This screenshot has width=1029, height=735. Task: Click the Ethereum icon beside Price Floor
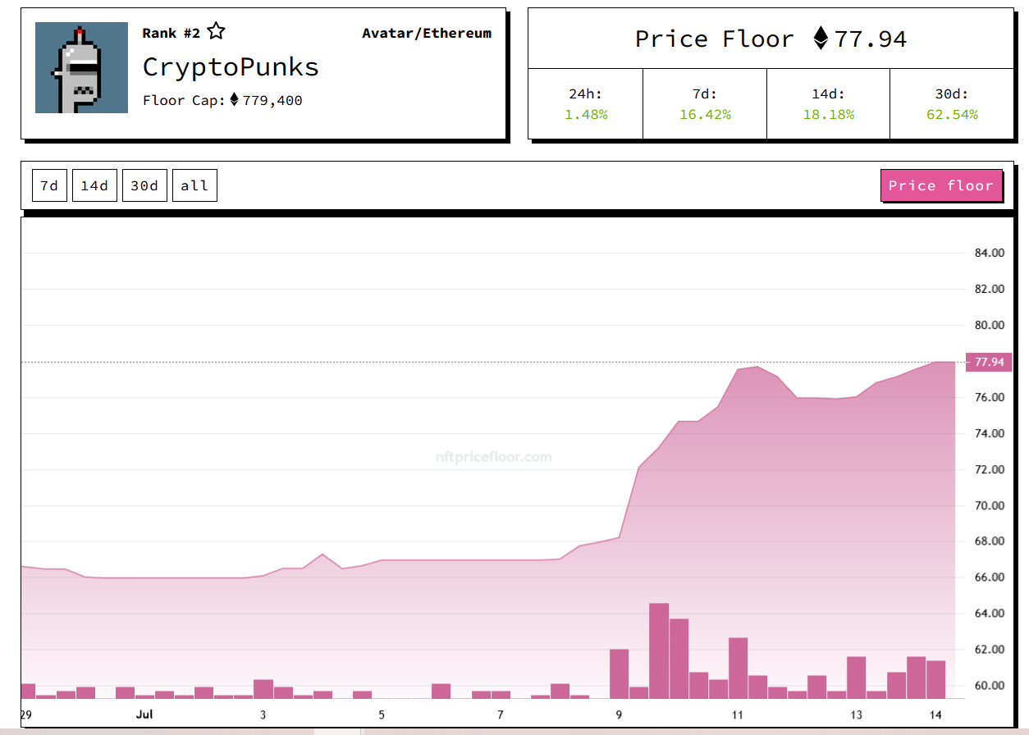pyautogui.click(x=820, y=39)
